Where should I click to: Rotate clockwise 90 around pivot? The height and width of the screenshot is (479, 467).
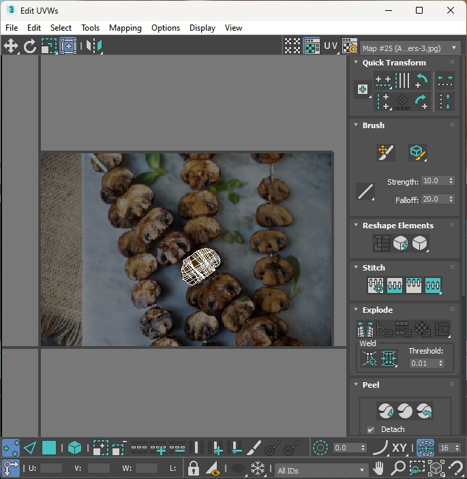422,102
